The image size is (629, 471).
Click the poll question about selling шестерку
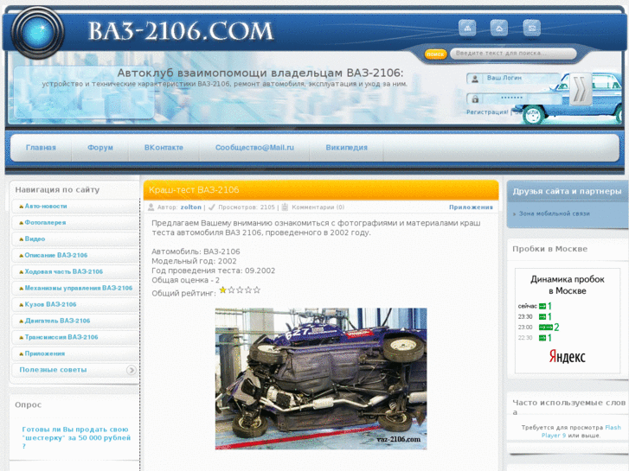pyautogui.click(x=76, y=438)
